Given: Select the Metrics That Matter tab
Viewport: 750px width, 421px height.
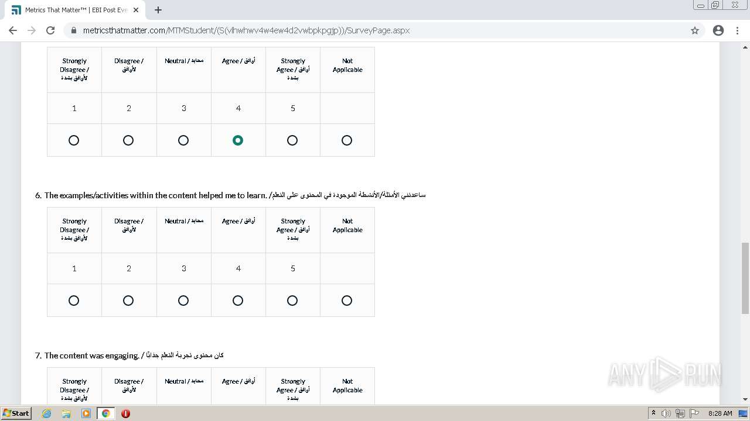Looking at the screenshot, I should [75, 10].
